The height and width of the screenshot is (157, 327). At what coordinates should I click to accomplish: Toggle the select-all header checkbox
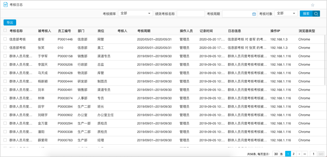pos(5,30)
